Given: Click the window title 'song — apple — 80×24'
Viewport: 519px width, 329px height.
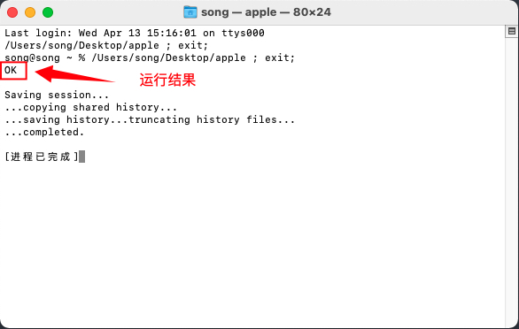Looking at the screenshot, I should point(266,12).
